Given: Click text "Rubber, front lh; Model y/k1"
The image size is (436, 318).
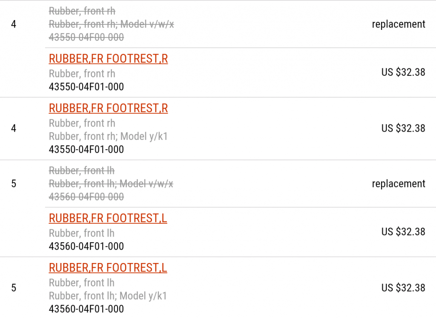Looking at the screenshot, I should [x=108, y=296].
